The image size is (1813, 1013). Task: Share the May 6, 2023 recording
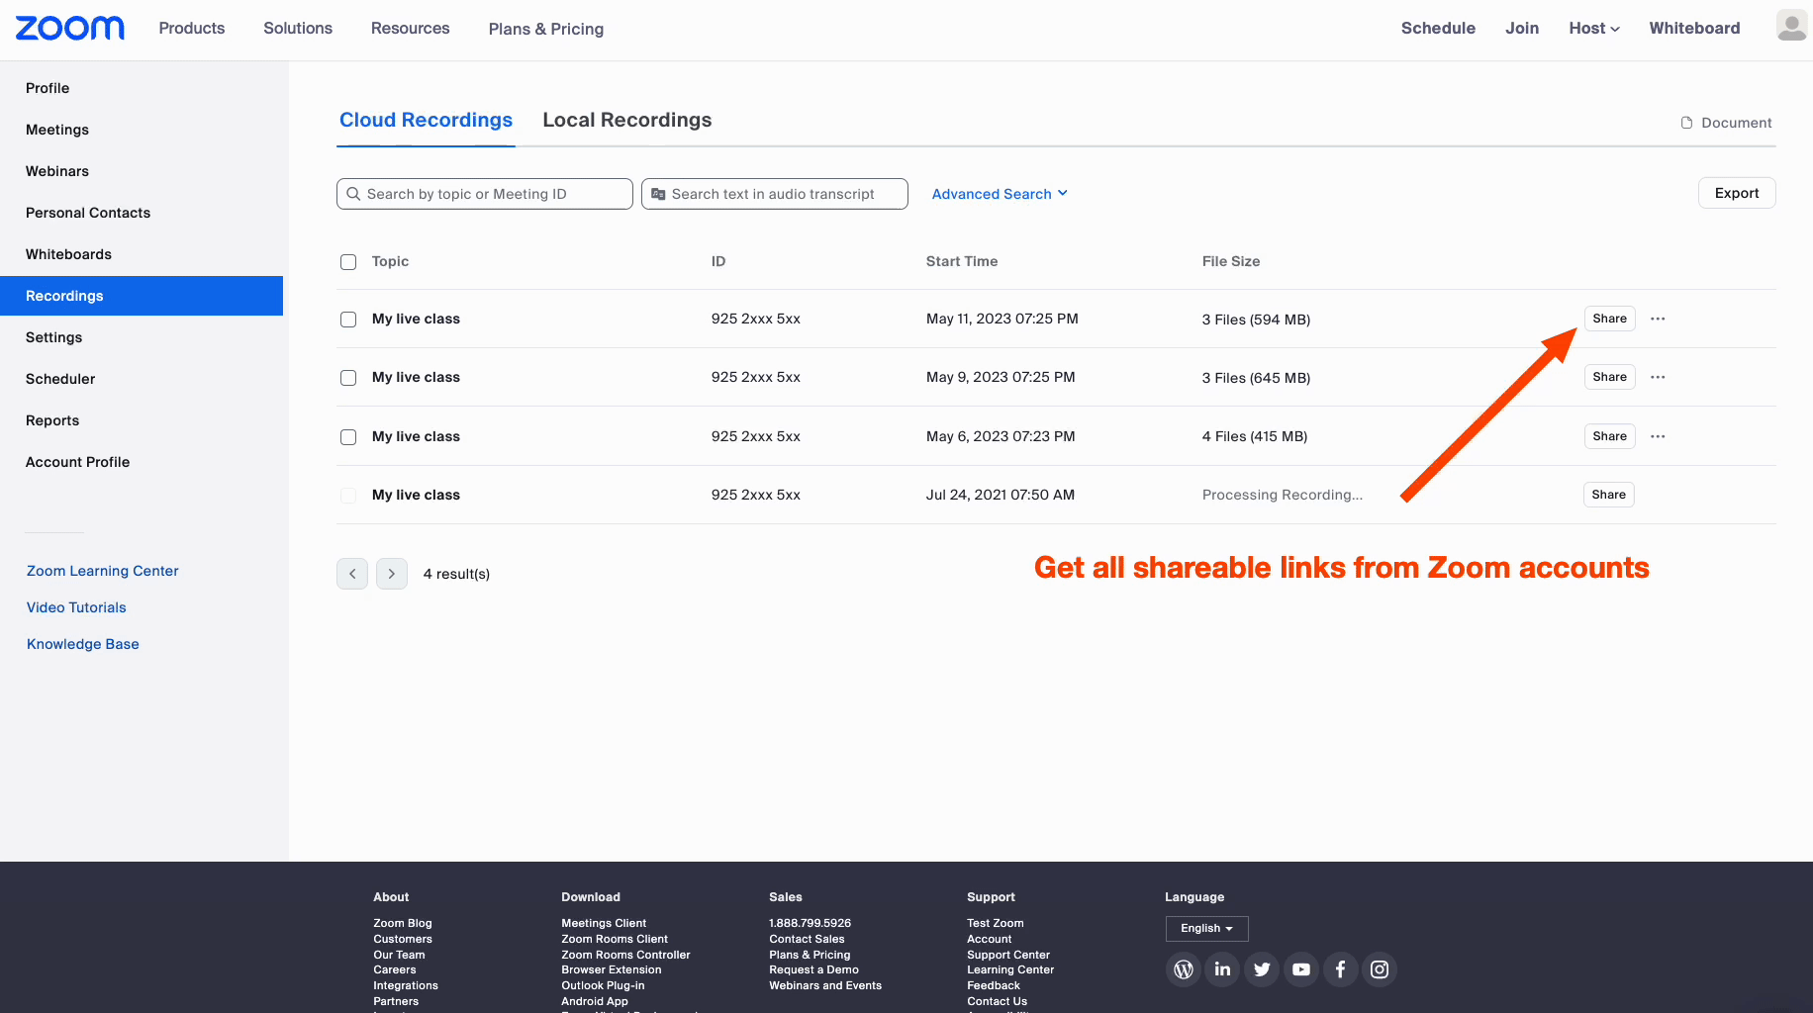click(x=1610, y=436)
